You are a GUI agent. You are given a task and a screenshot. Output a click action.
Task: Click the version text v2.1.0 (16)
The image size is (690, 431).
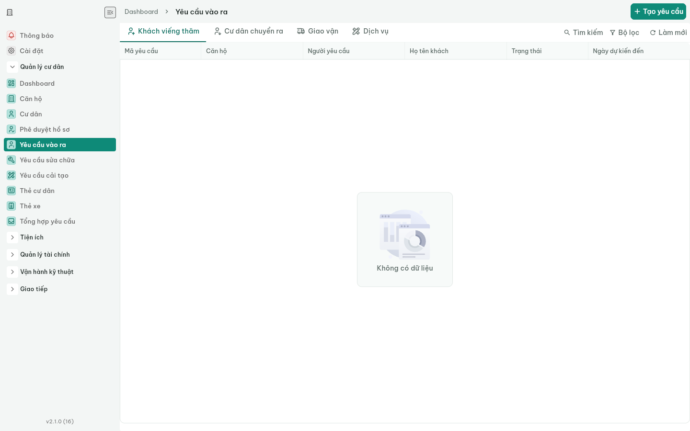tap(60, 421)
